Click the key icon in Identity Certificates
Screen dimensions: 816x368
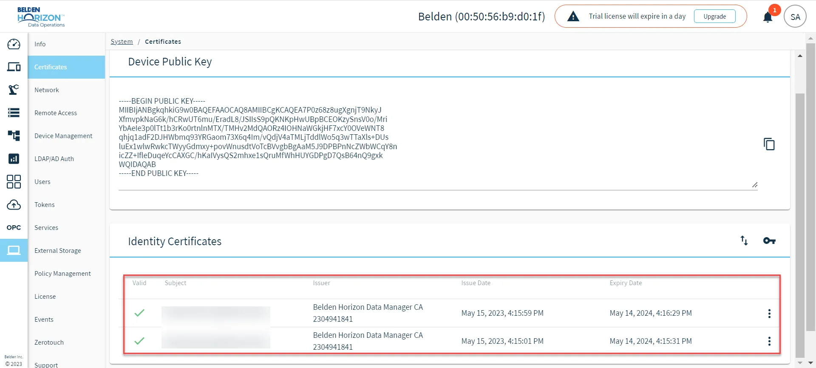click(x=769, y=241)
